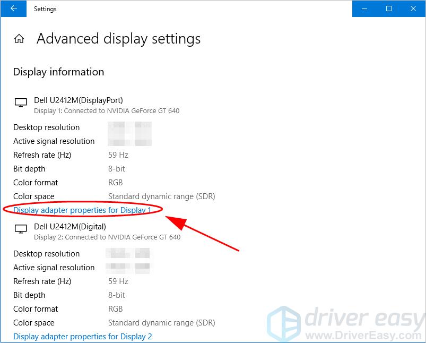The height and width of the screenshot is (343, 426).
Task: Click the Display information section heading
Action: coord(58,72)
